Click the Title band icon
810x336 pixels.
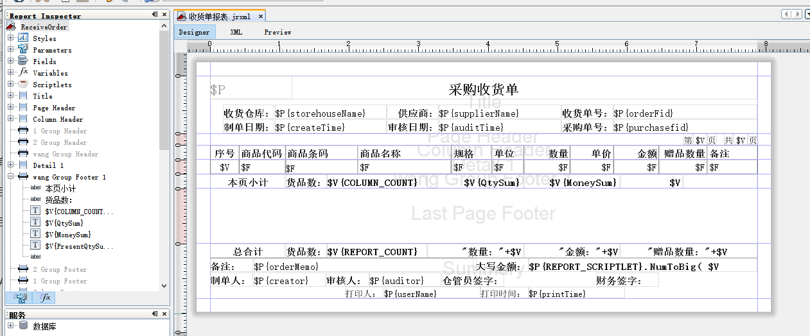pos(22,96)
